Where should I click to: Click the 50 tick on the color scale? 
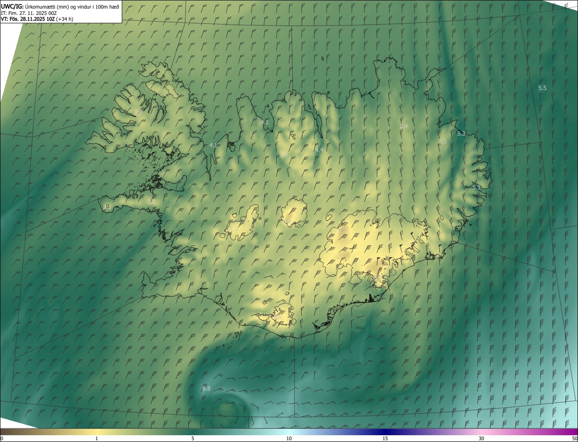tap(574, 439)
